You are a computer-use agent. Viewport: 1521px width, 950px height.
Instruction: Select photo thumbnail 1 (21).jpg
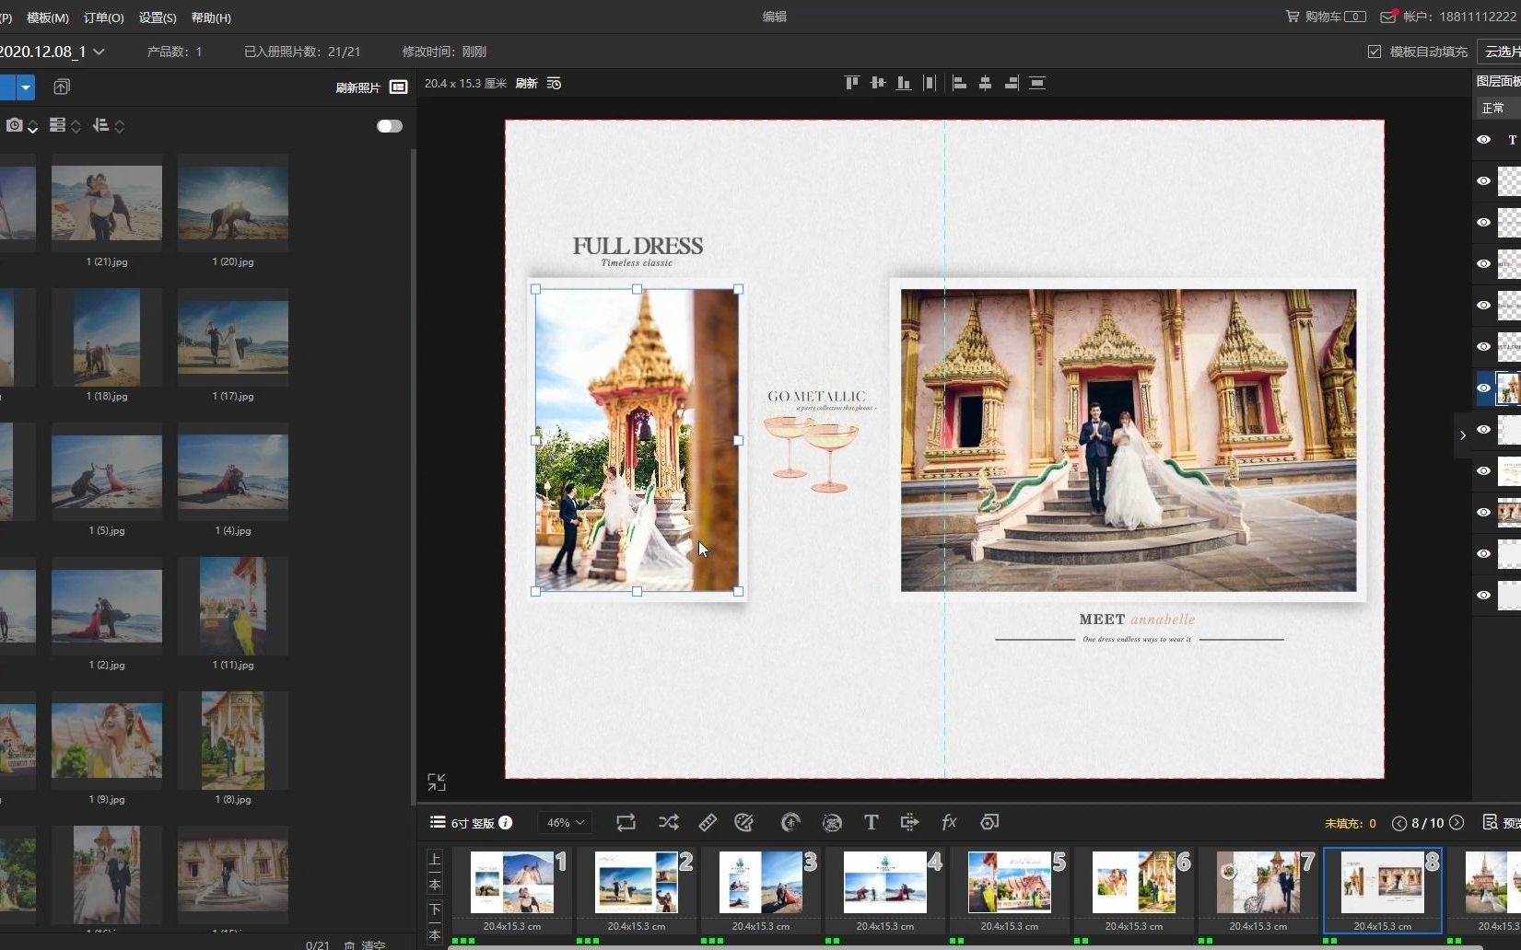tap(107, 203)
